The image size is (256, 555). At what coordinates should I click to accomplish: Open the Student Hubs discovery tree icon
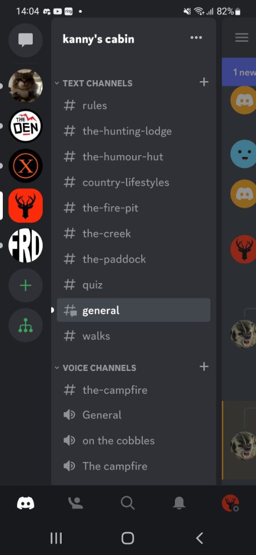(26, 325)
